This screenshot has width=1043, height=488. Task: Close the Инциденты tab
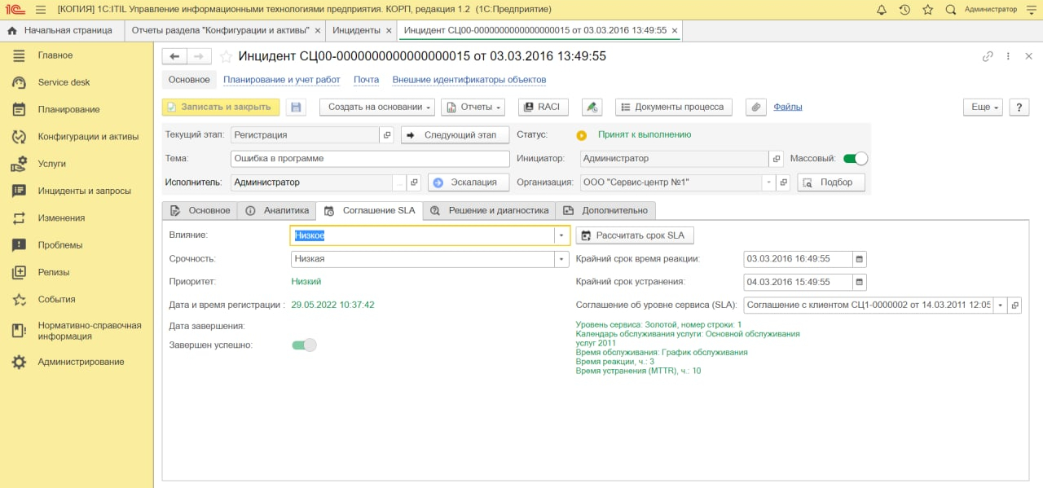(x=389, y=30)
